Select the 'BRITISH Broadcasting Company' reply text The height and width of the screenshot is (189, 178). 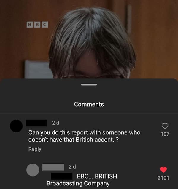point(82,180)
